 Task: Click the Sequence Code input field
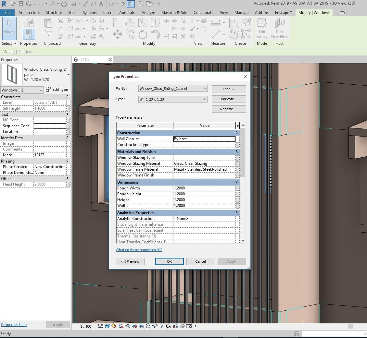(50, 126)
